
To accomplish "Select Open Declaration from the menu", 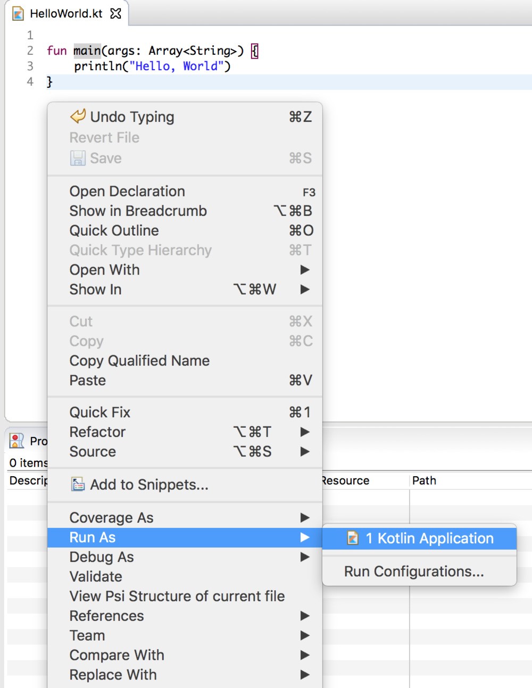I will coord(127,191).
